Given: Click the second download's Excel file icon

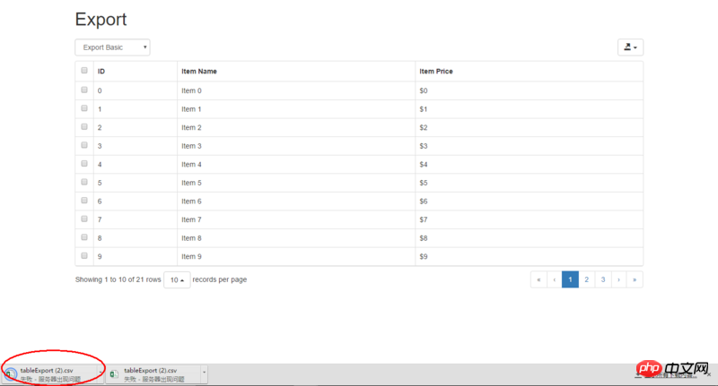Looking at the screenshot, I should (x=114, y=374).
